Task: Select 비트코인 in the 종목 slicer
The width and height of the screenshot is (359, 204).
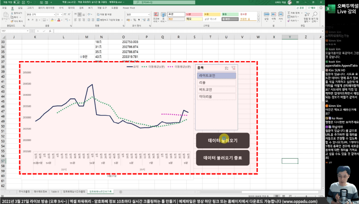Action: coord(216,89)
